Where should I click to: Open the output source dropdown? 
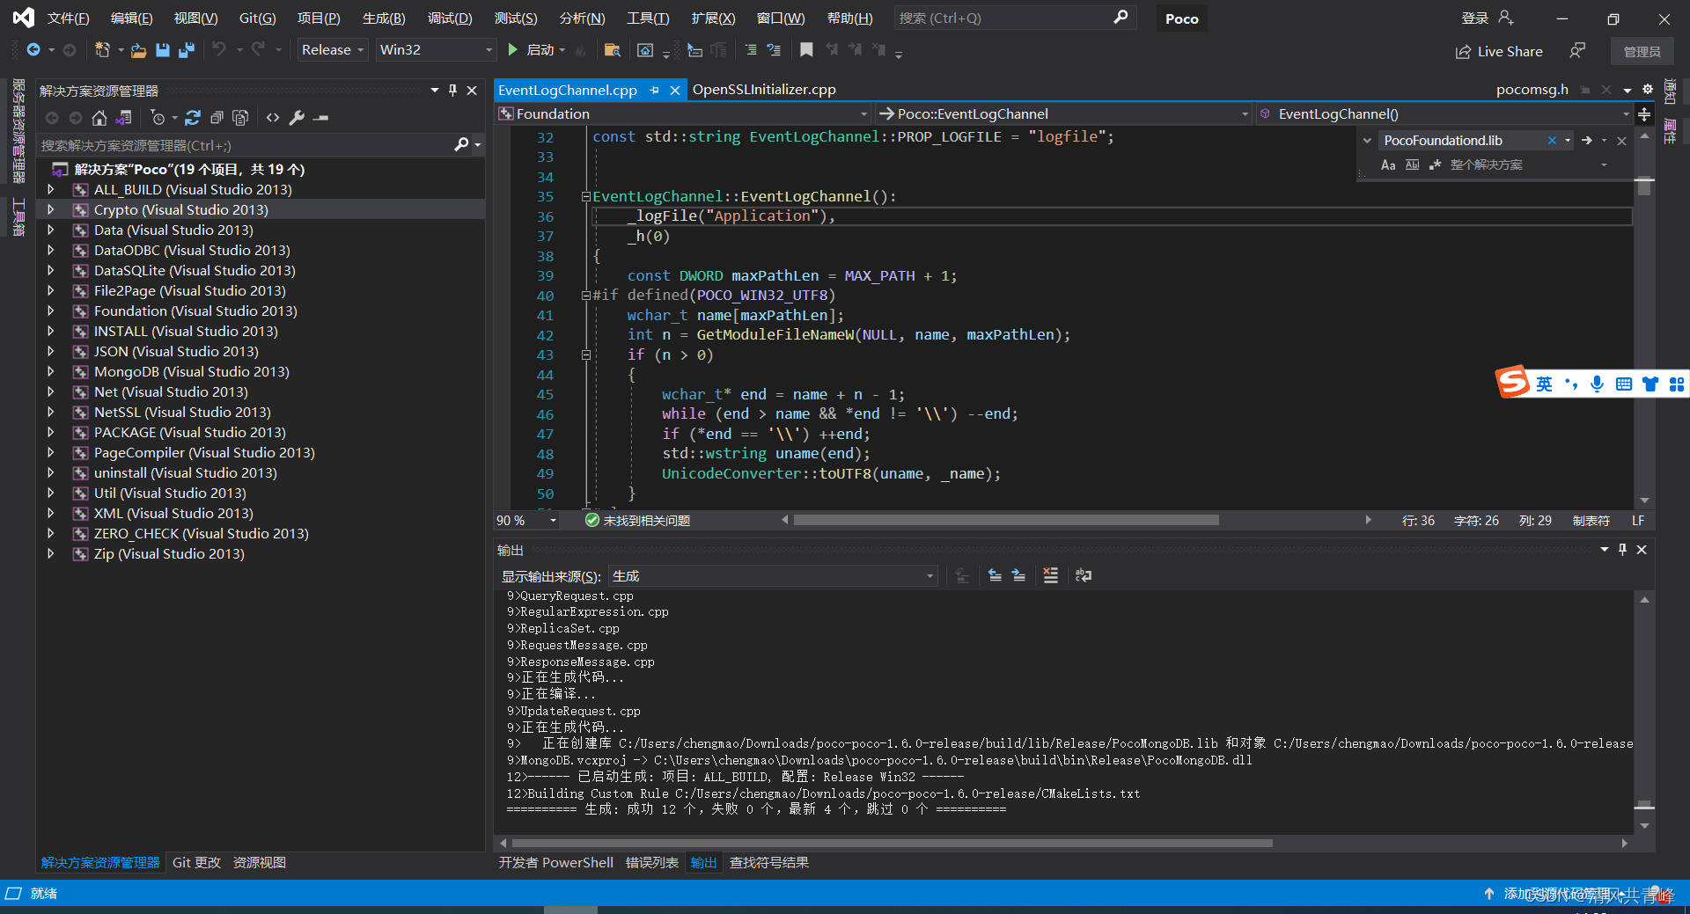(x=772, y=576)
